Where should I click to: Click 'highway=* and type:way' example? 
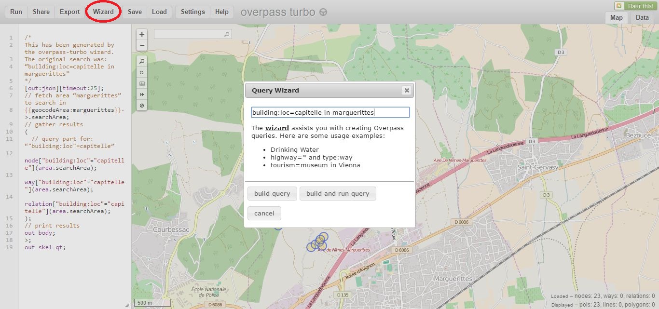tap(312, 157)
